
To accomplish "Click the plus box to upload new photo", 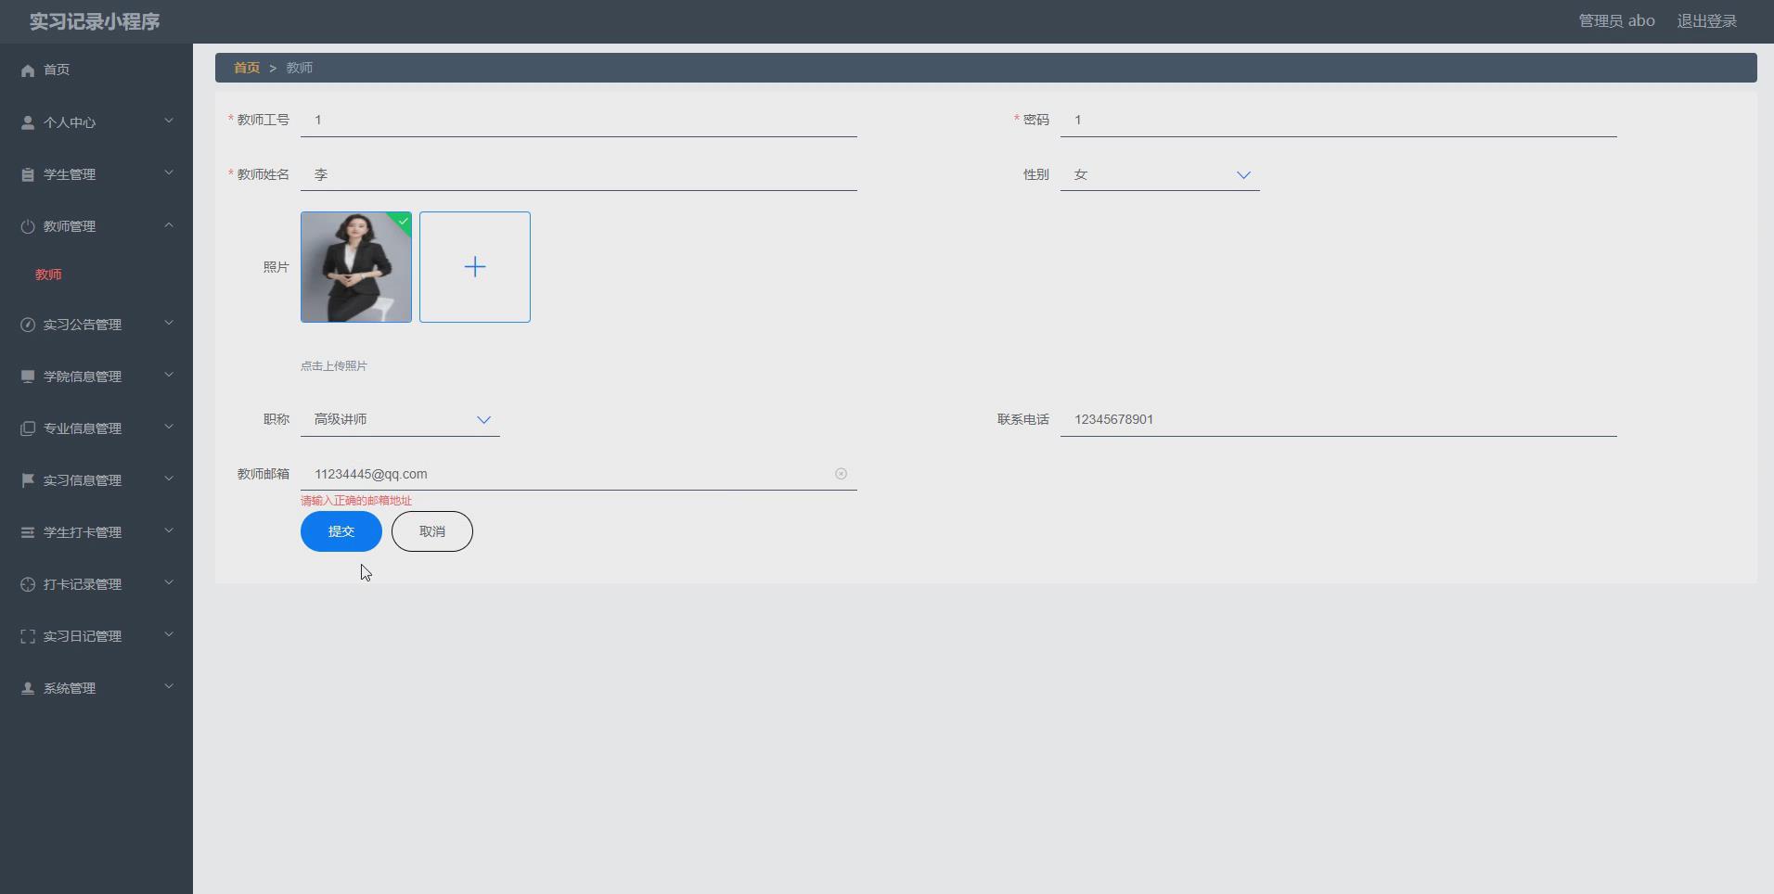I will (474, 266).
